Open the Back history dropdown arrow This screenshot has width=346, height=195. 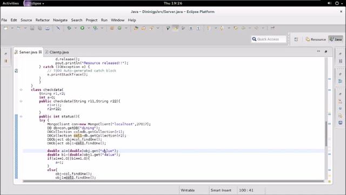(x=250, y=28)
